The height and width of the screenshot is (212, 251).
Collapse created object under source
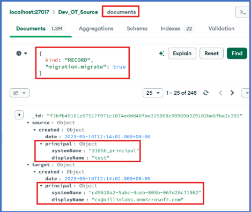click(x=35, y=130)
